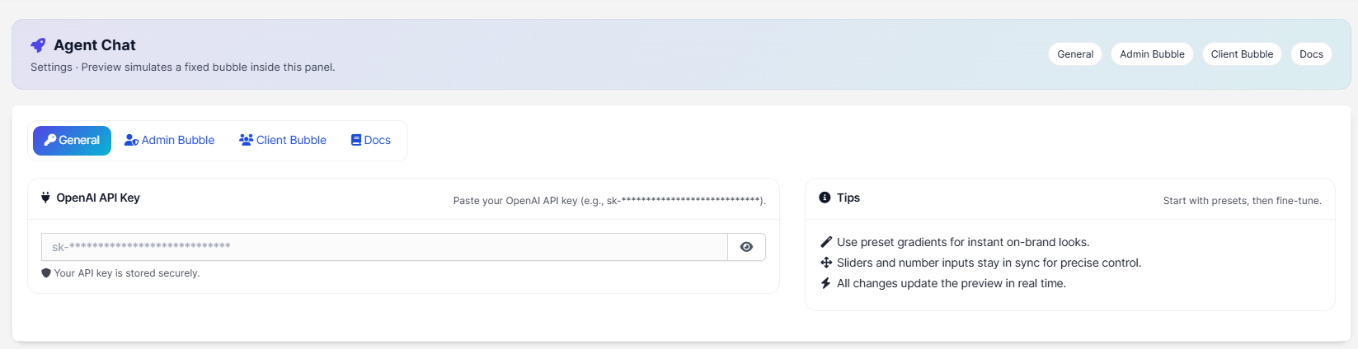Image resolution: width=1358 pixels, height=349 pixels.
Task: Click the four-arrow move icon in Tips
Action: [x=826, y=263]
